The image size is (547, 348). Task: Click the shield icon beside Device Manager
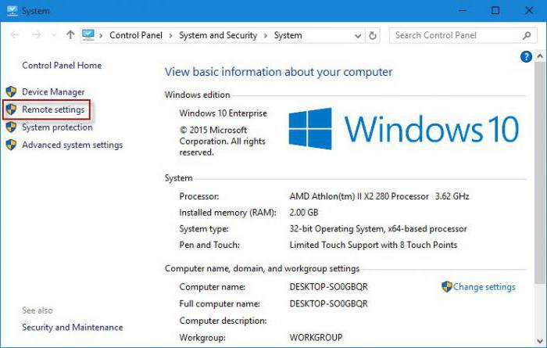pos(11,92)
